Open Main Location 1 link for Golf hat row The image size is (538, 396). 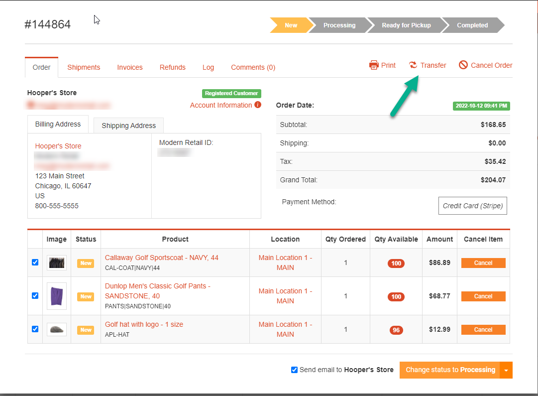click(x=286, y=329)
